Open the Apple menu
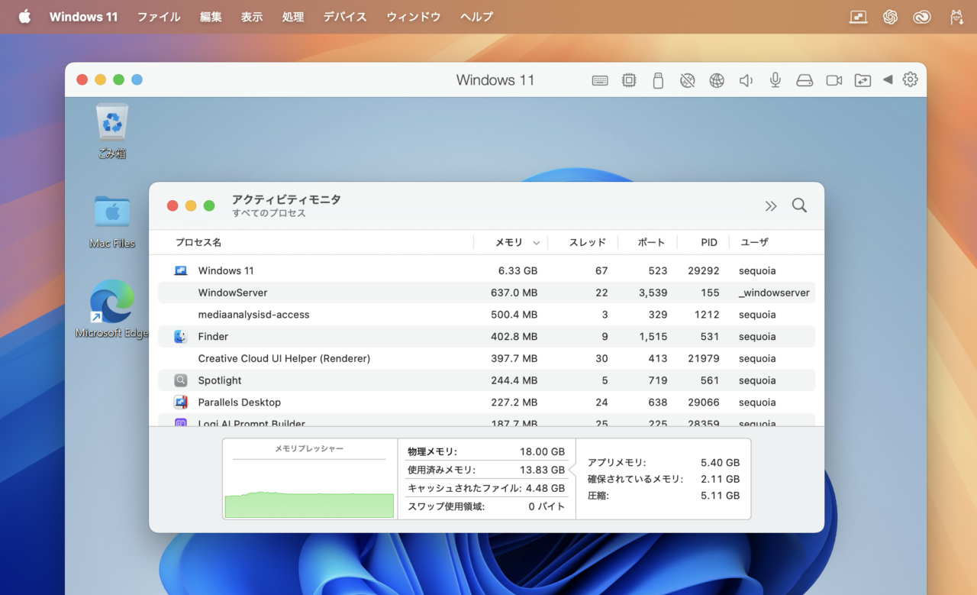Viewport: 977px width, 595px height. (x=24, y=17)
